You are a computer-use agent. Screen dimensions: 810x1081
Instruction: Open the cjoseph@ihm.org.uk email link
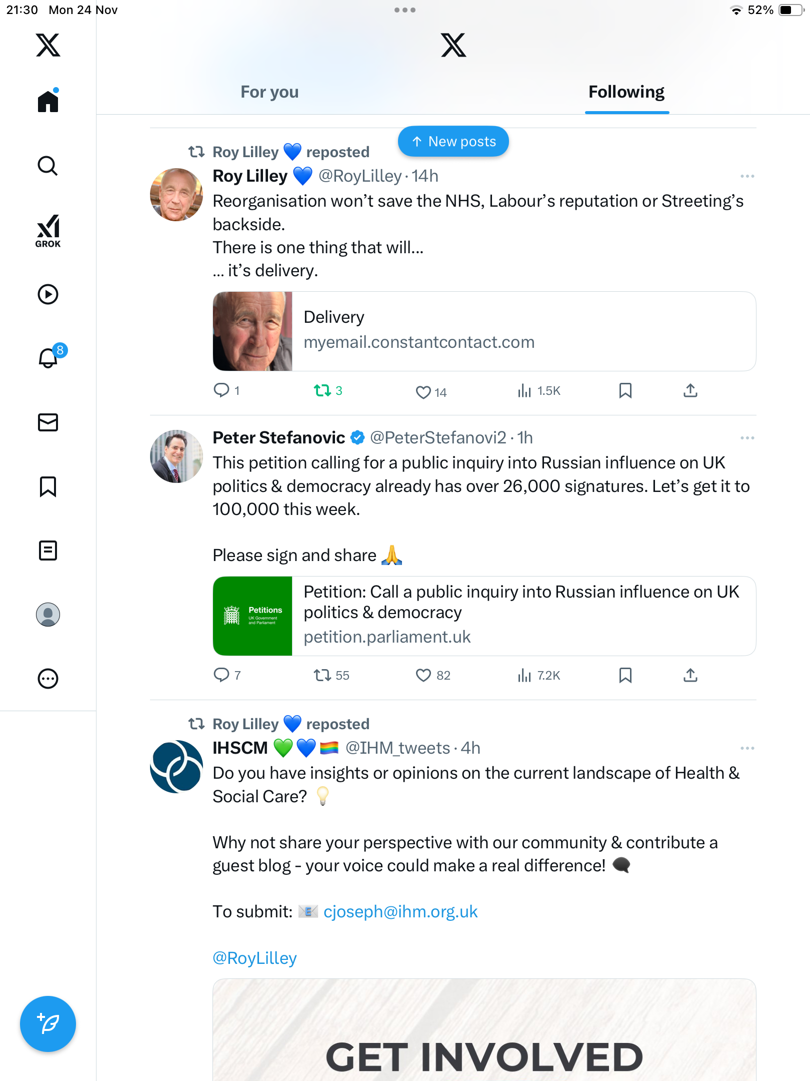click(400, 912)
